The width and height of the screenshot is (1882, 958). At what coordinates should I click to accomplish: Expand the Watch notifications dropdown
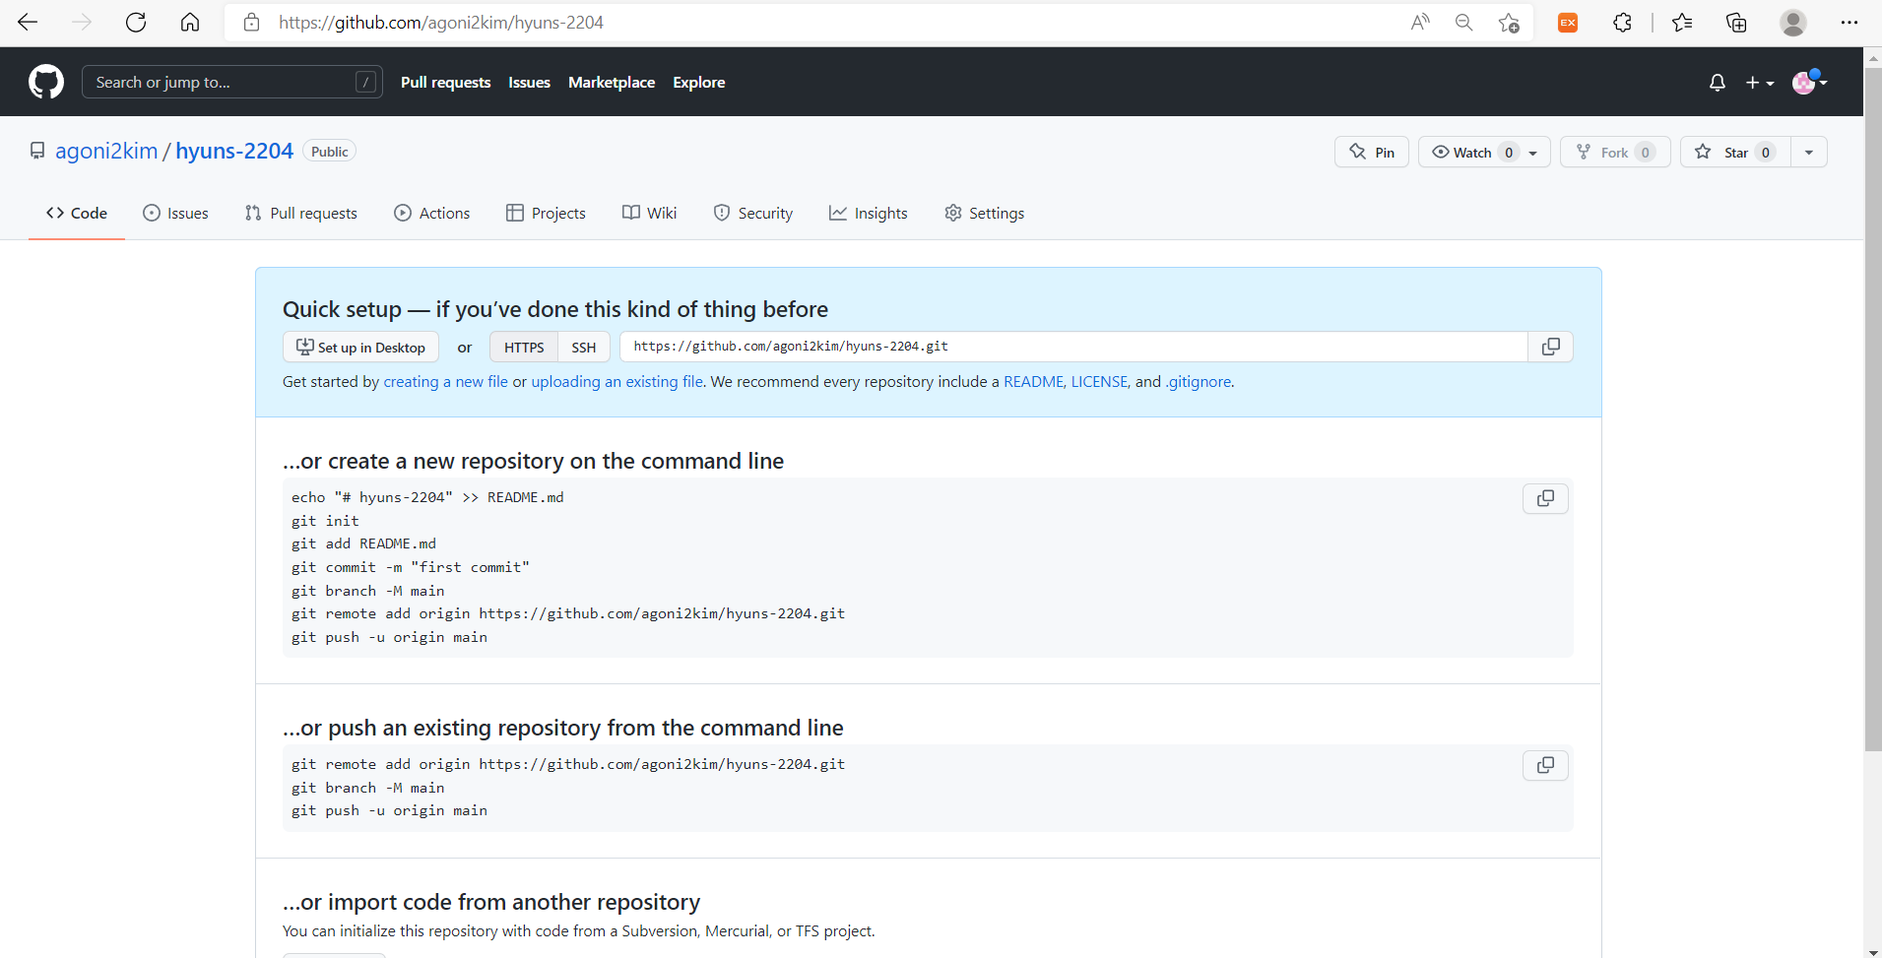pyautogui.click(x=1484, y=152)
